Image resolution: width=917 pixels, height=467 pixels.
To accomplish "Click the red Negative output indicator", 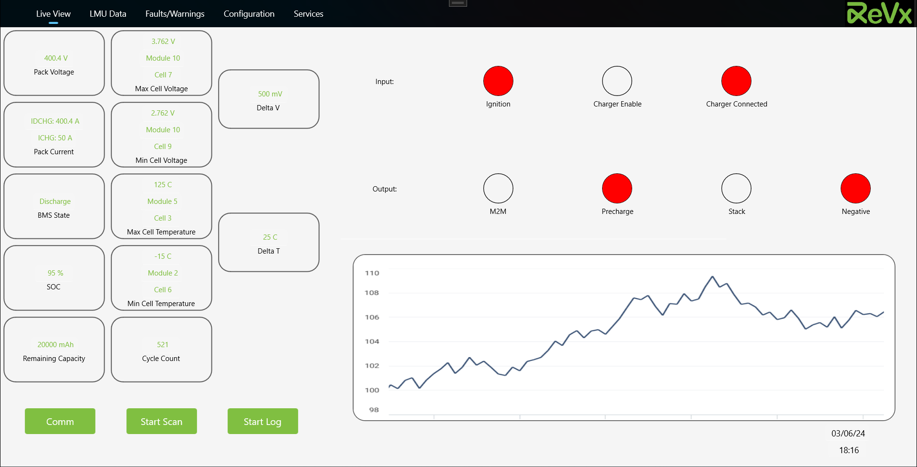I will point(855,189).
